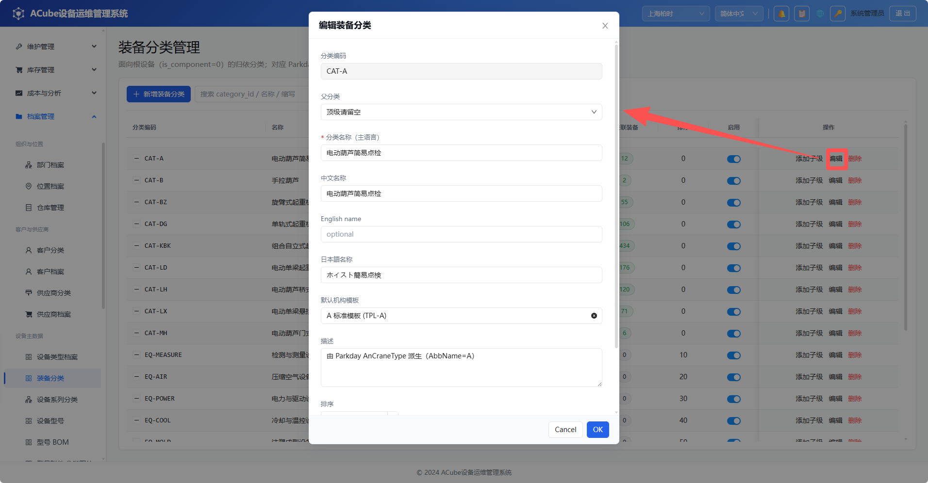Viewport: 928px width, 483px height.
Task: Click the 新增装备分类 button
Action: tap(159, 94)
